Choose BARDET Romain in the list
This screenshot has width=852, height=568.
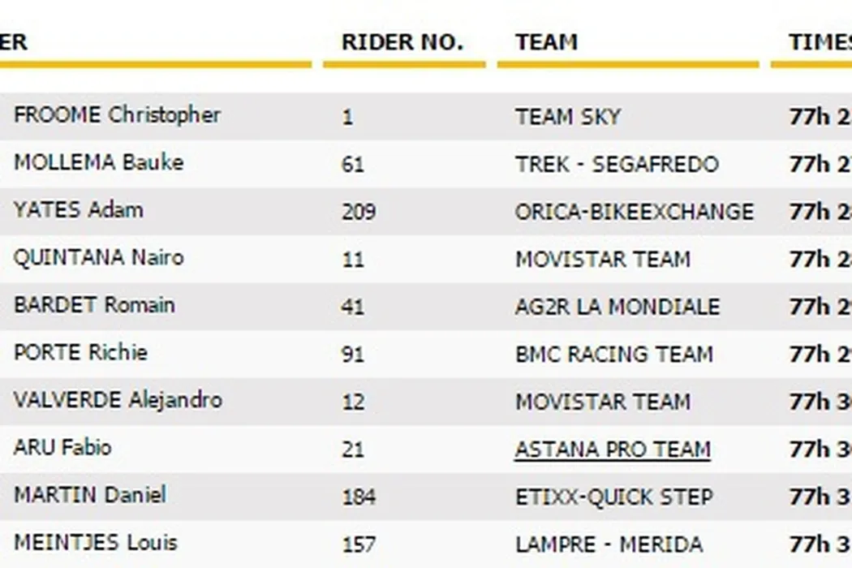(x=94, y=306)
